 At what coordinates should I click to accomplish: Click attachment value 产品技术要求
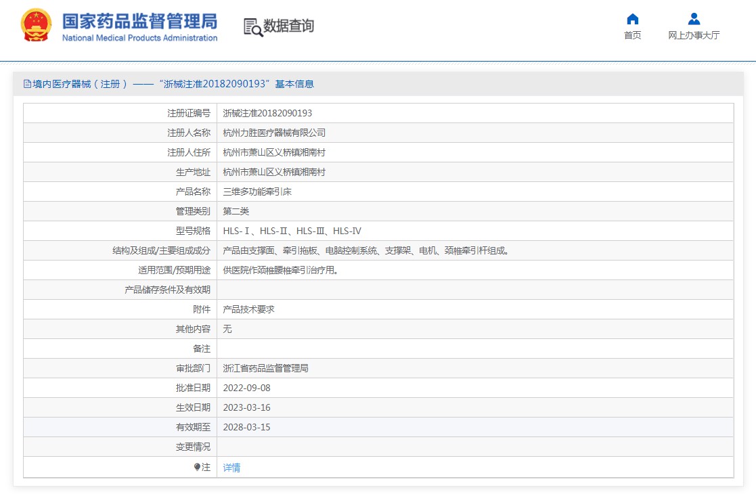coord(248,309)
